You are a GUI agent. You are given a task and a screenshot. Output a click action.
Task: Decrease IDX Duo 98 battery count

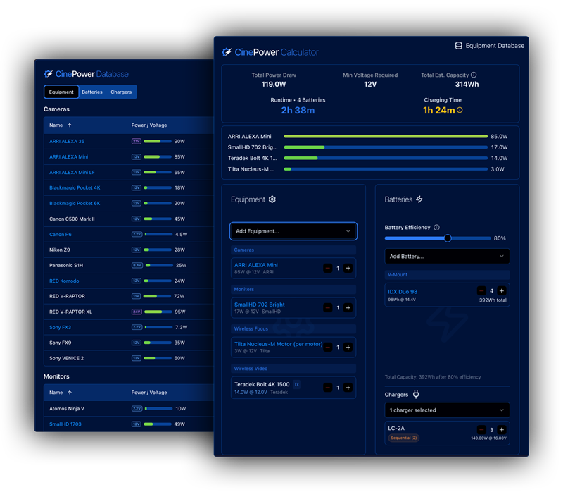coord(481,290)
